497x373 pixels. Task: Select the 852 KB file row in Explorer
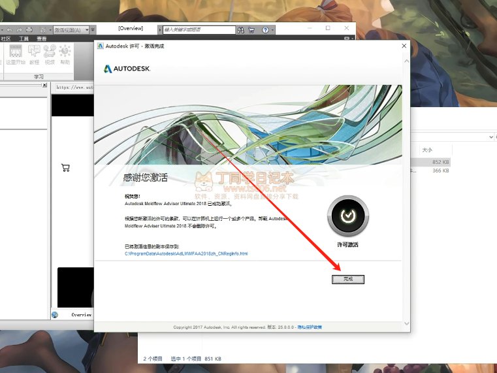[430, 162]
